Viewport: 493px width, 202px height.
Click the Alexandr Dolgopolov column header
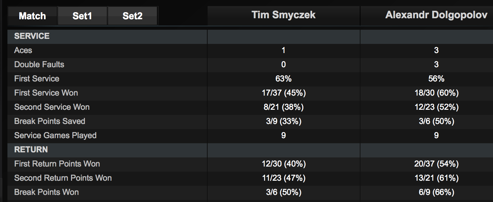436,15
